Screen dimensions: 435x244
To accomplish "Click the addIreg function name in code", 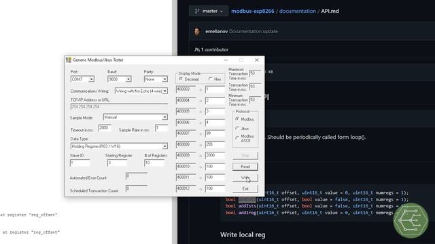I will [247, 213].
